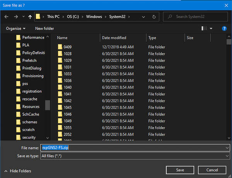Select the 1031 folder icon
This screenshot has width=232, height=178.
click(x=60, y=67)
